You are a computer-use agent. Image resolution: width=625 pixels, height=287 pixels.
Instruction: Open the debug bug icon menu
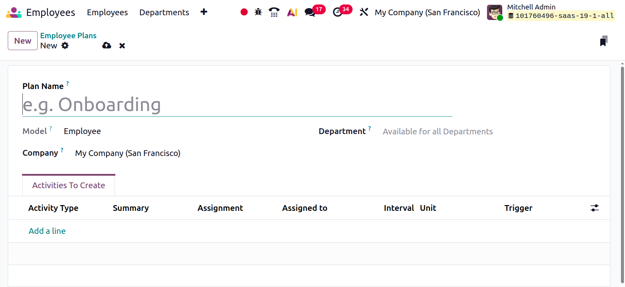258,12
